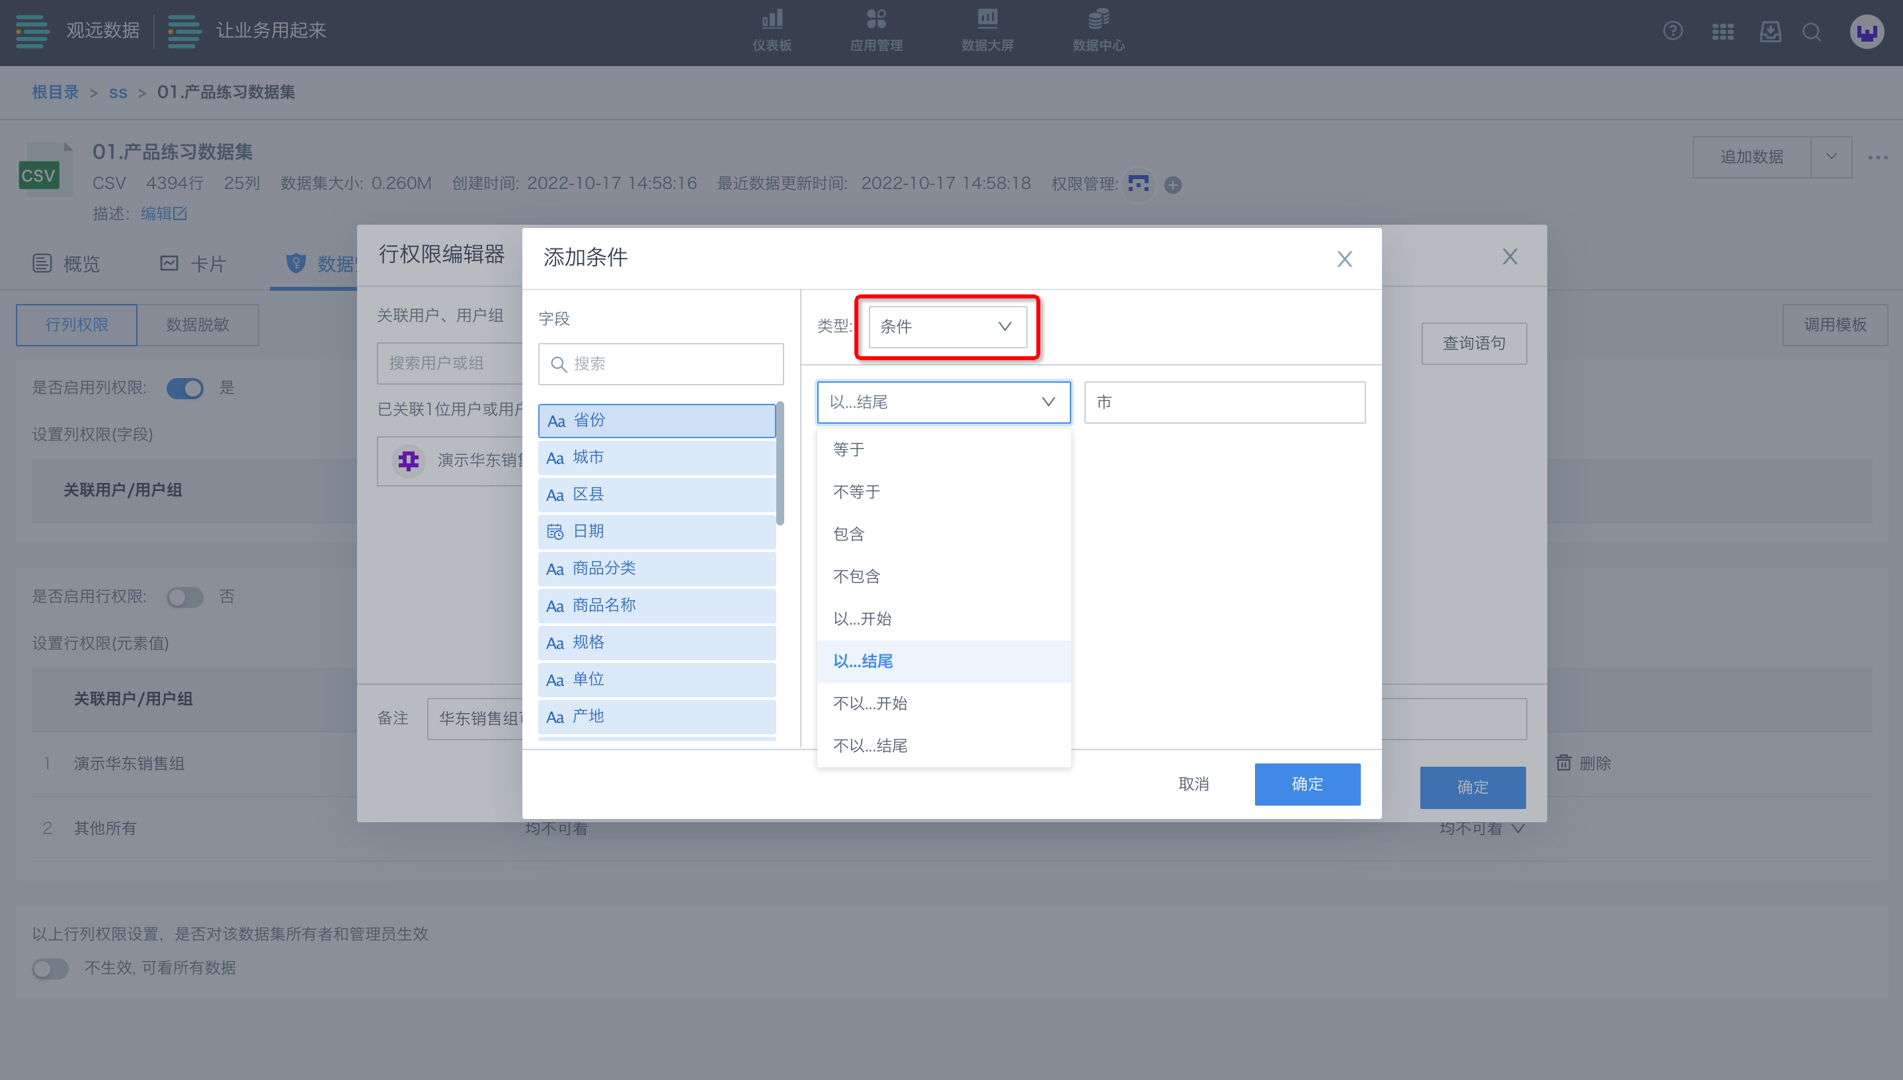Click 确定 in the 行权限编辑器 dialog
The image size is (1903, 1080).
click(x=1473, y=787)
